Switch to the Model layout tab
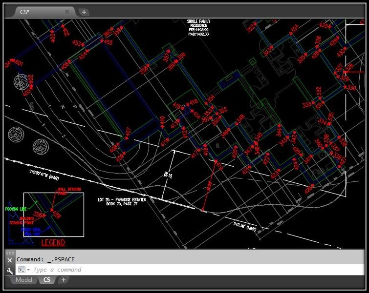 pos(24,280)
